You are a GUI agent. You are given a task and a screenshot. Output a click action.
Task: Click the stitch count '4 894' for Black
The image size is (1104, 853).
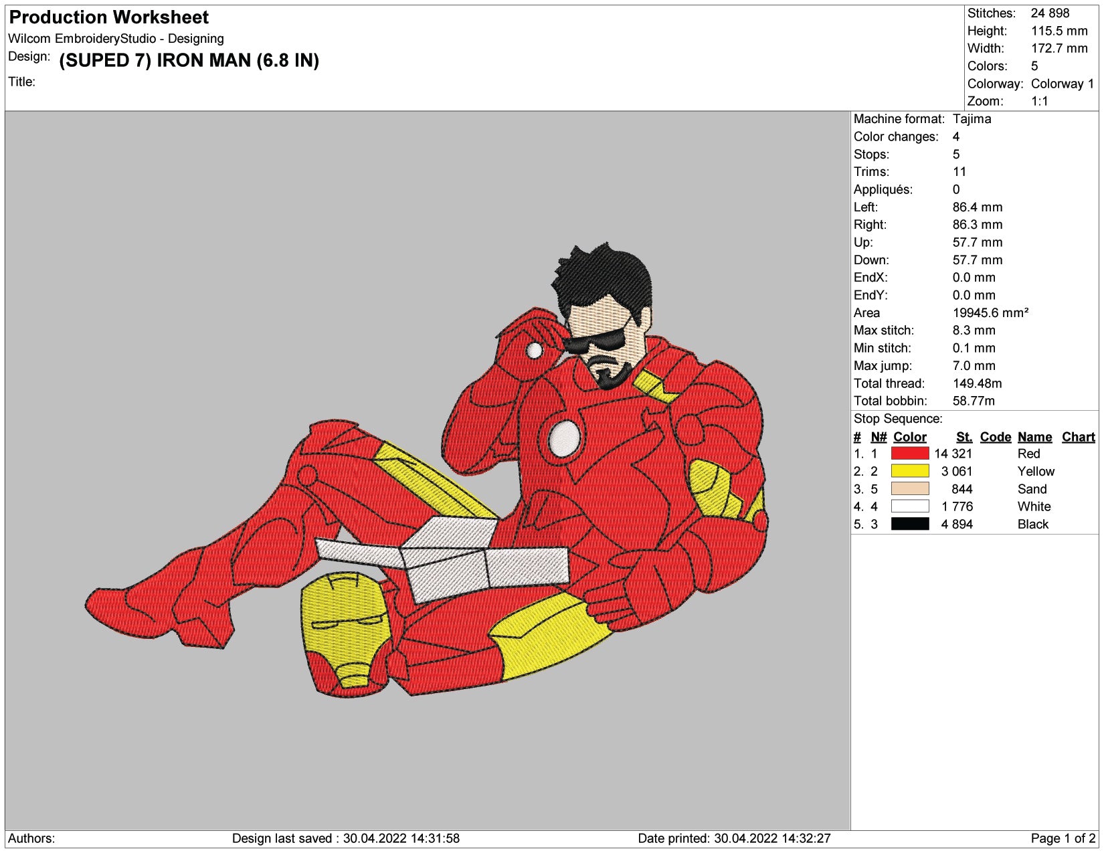click(x=957, y=524)
